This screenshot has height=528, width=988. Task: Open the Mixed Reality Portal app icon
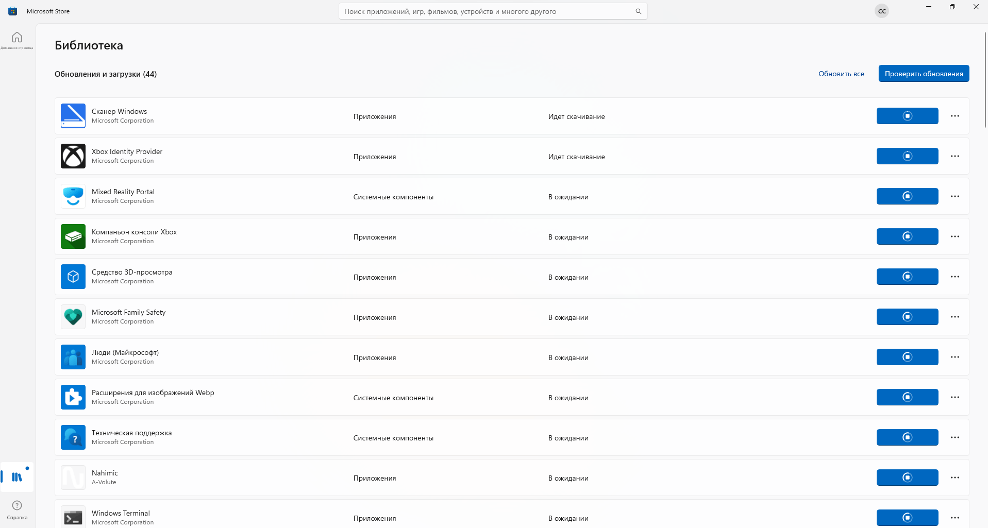(x=73, y=196)
